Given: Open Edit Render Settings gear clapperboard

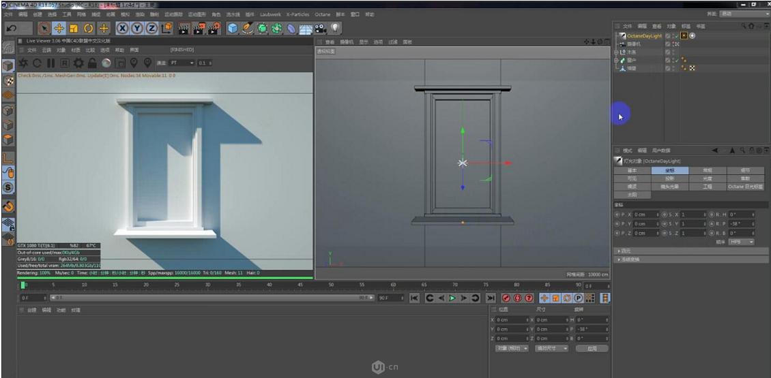Looking at the screenshot, I should pyautogui.click(x=214, y=29).
